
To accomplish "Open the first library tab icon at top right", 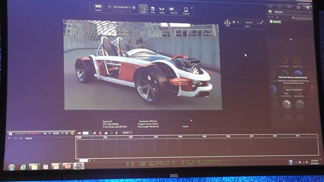I will (x=270, y=7).
